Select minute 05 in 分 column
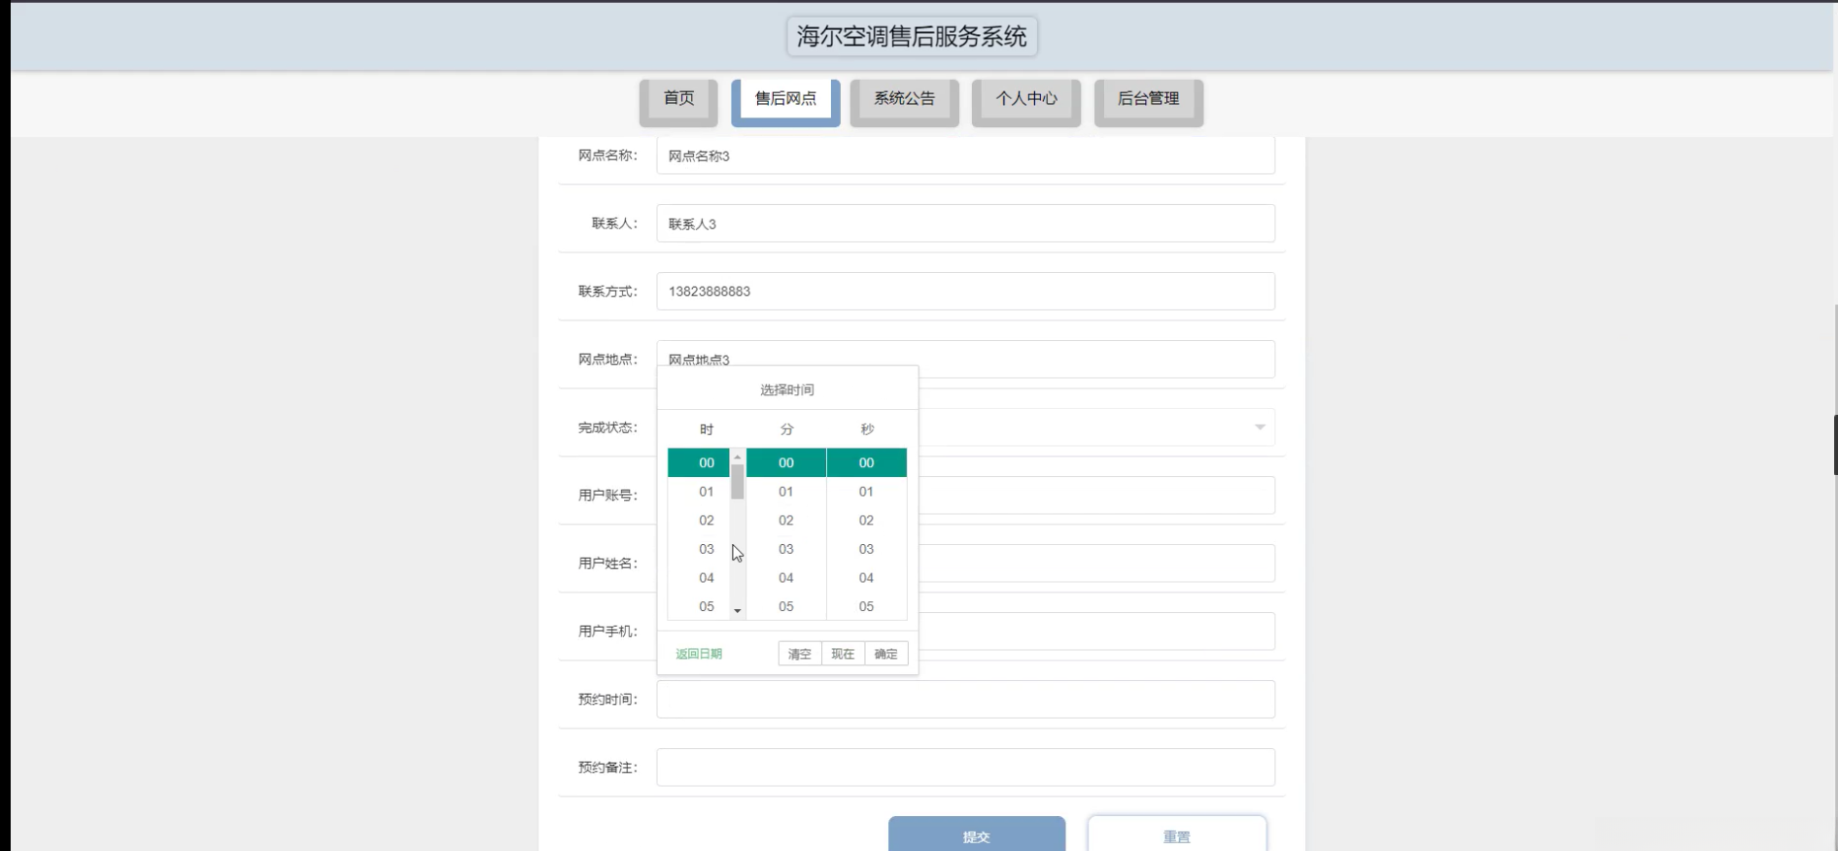1838x851 pixels. pos(786,606)
